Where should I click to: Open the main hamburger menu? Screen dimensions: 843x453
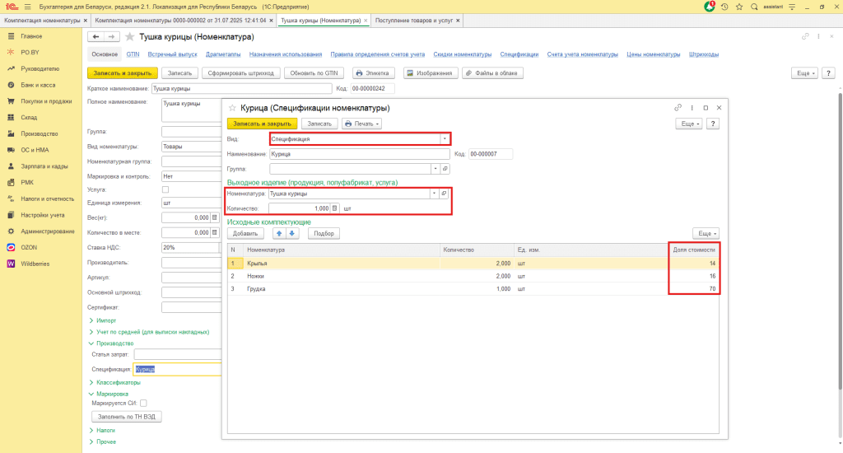[27, 7]
